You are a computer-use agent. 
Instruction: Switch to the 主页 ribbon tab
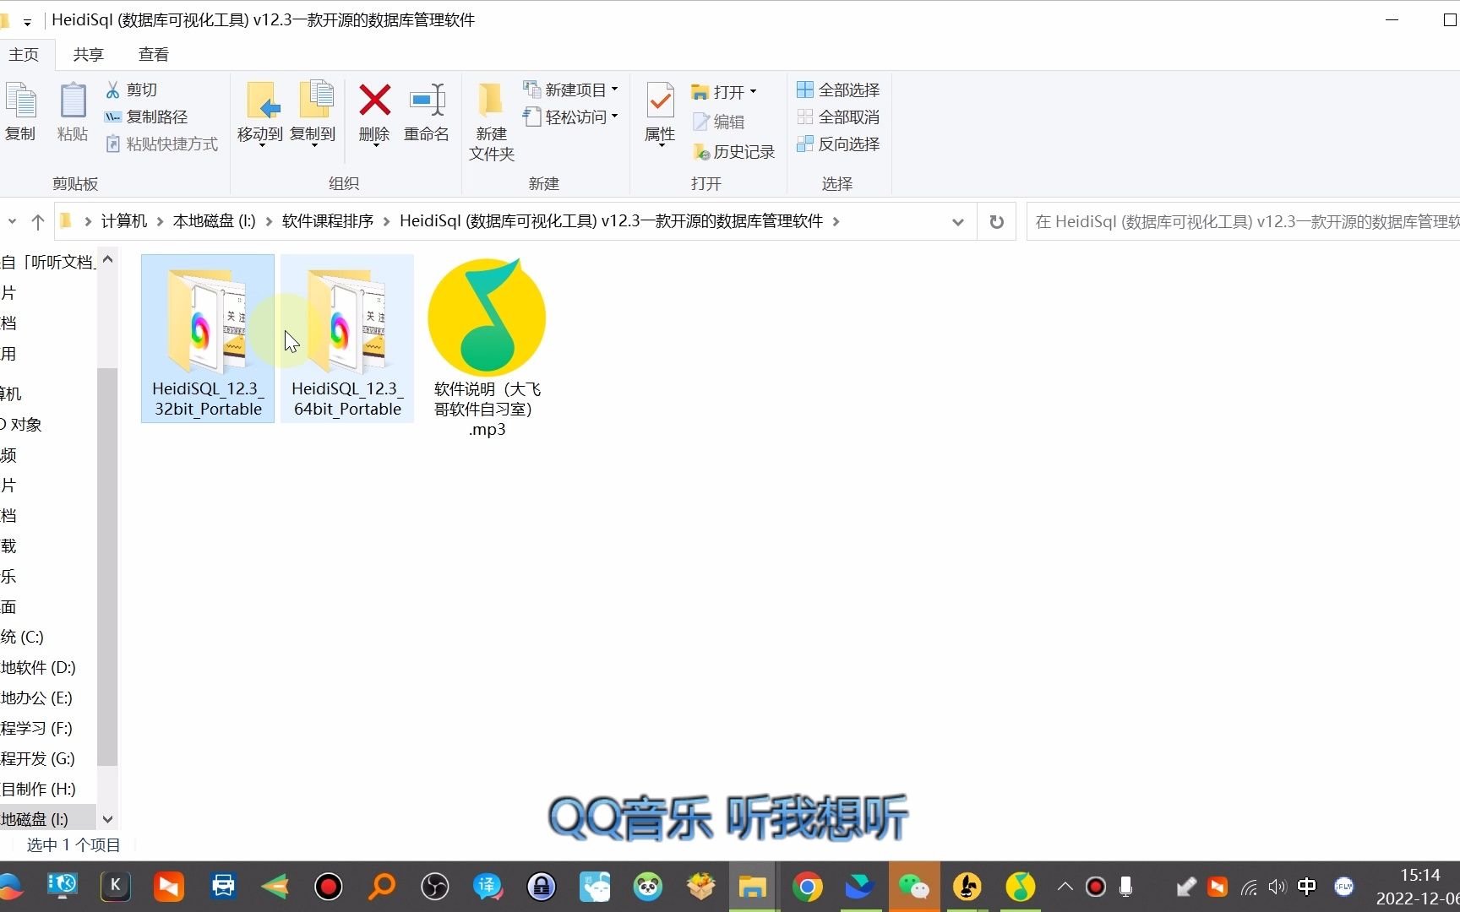(24, 54)
